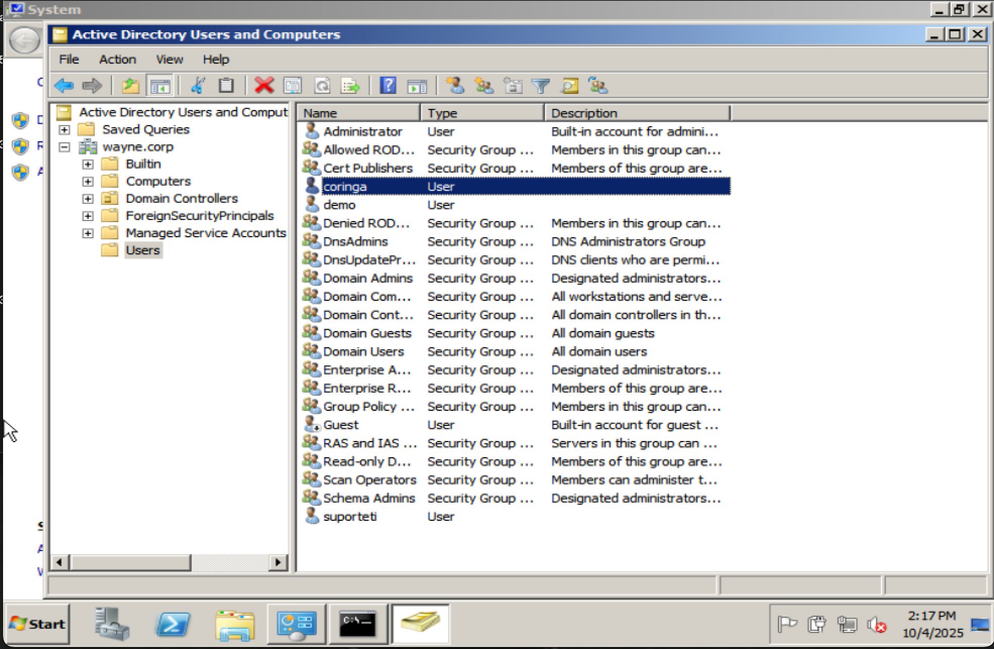This screenshot has width=994, height=649.
Task: Select the Domain Users group row
Action: [x=516, y=352]
